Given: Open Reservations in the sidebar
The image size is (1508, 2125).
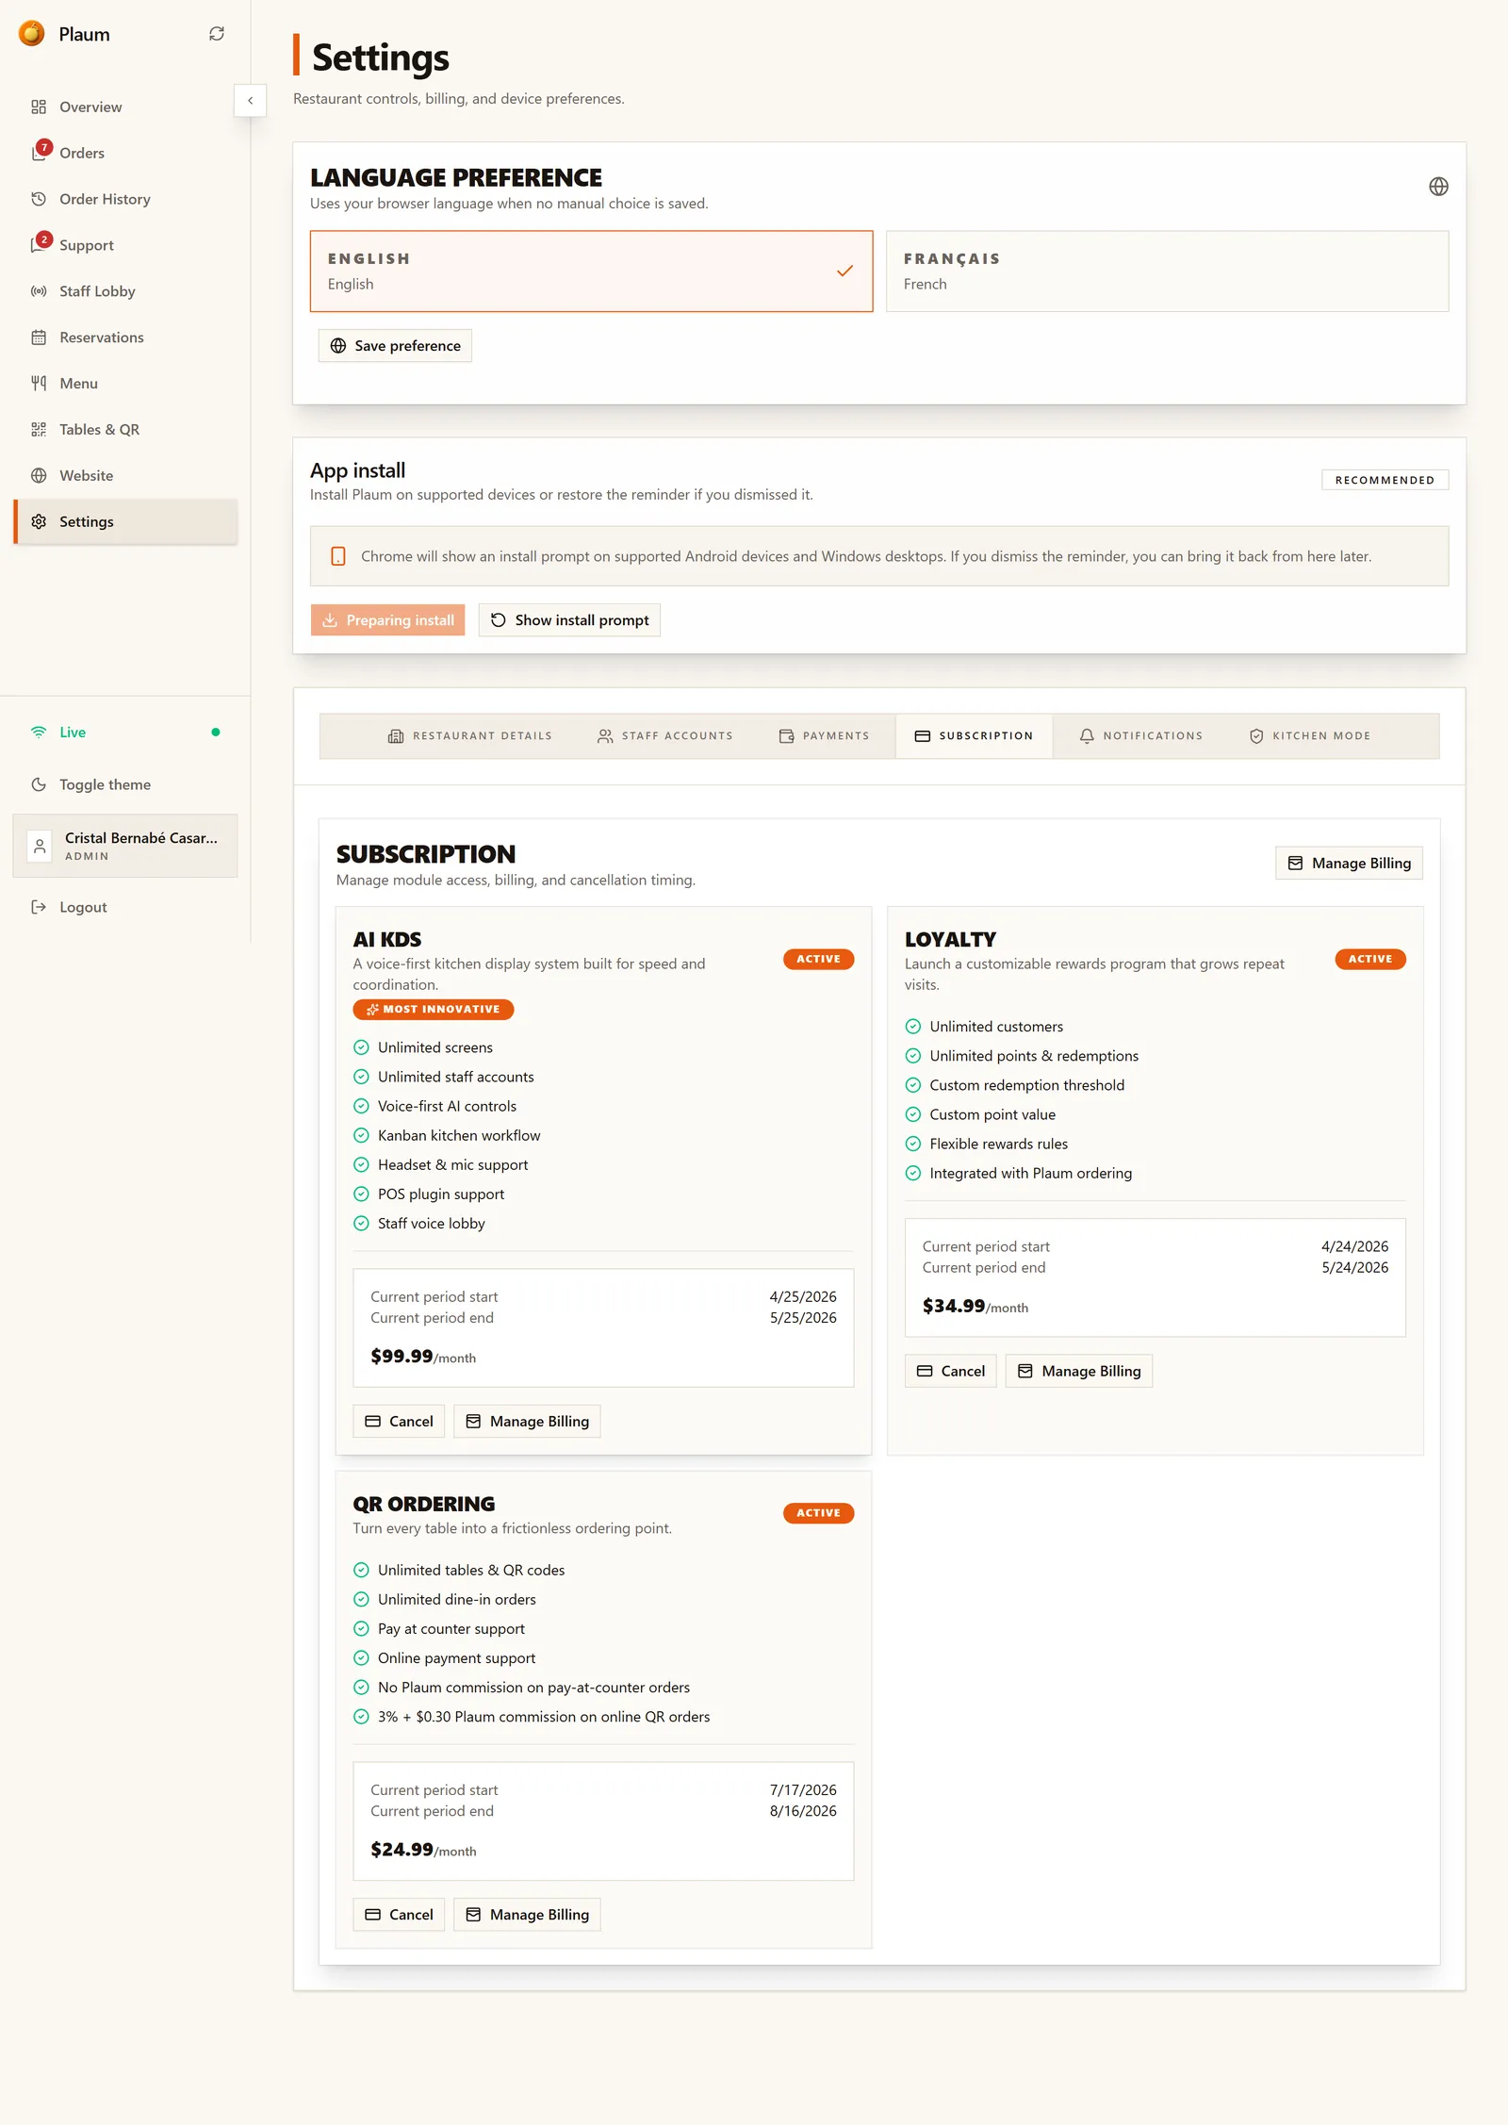Looking at the screenshot, I should [x=125, y=338].
